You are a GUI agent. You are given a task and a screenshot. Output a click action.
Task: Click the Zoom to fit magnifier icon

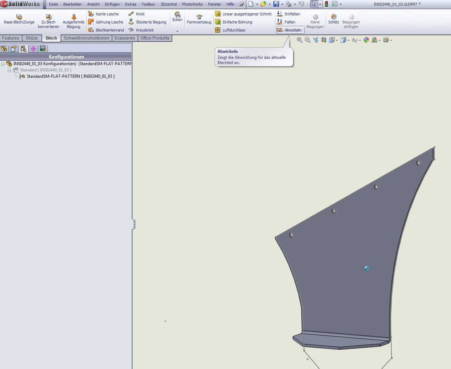(x=300, y=40)
